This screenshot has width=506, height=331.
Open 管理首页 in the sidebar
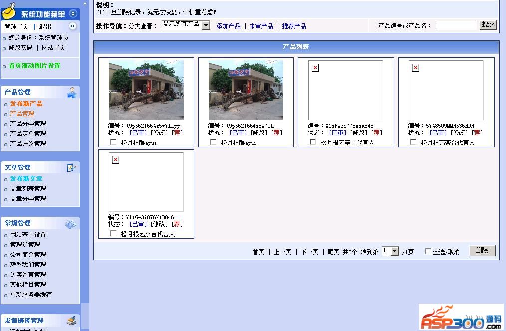pyautogui.click(x=16, y=27)
